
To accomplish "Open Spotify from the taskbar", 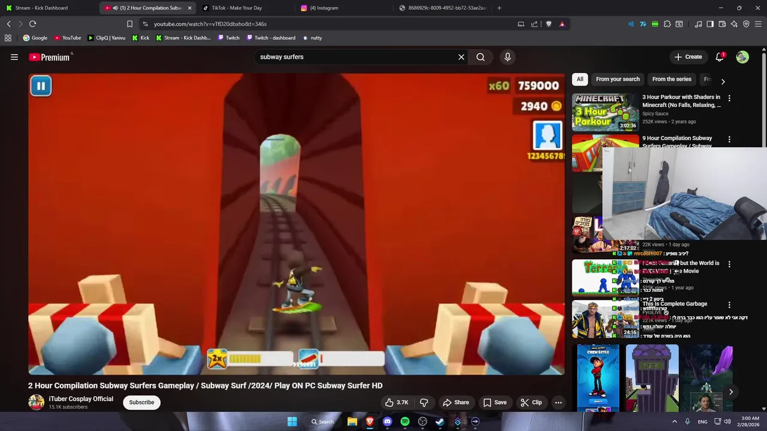I will click(405, 421).
